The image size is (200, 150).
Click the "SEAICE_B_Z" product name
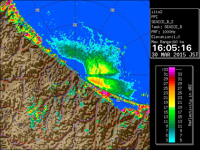coord(162,22)
